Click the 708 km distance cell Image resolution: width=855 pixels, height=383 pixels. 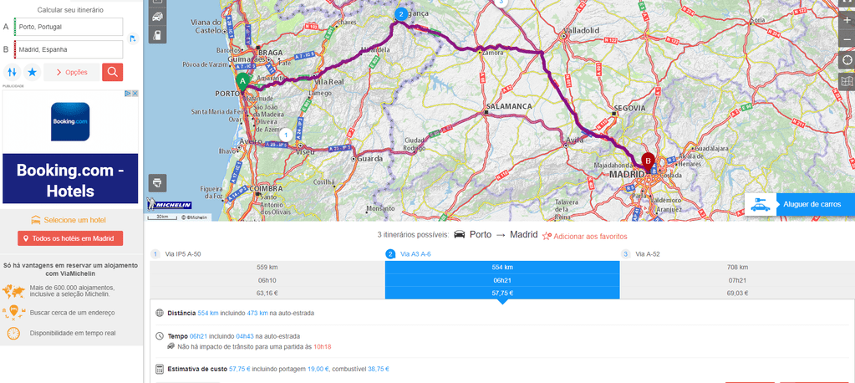coord(737,268)
